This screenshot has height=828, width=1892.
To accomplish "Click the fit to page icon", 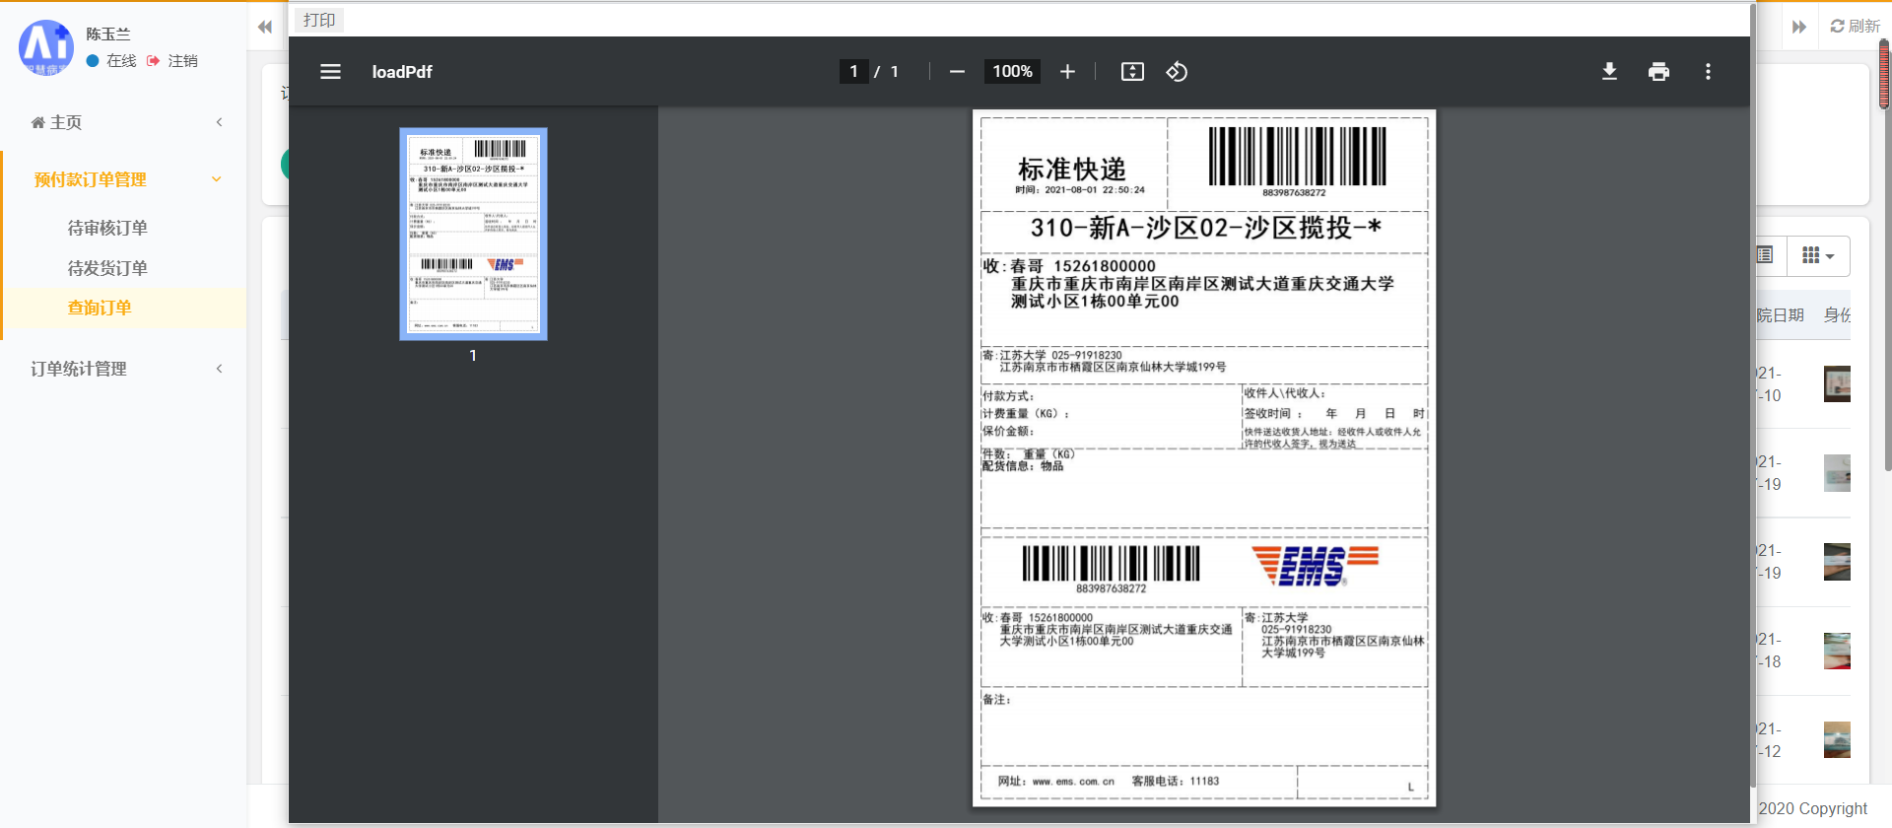I will coord(1132,72).
